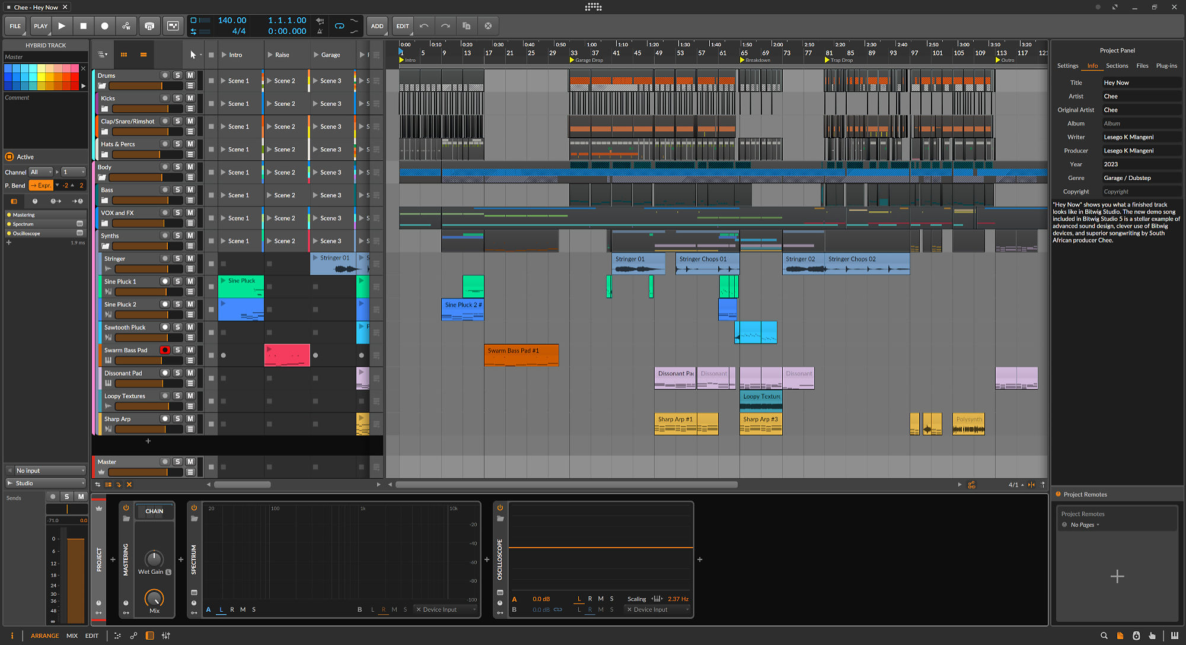The image size is (1186, 645).
Task: Open the search browser icon at bottom right
Action: [1104, 636]
